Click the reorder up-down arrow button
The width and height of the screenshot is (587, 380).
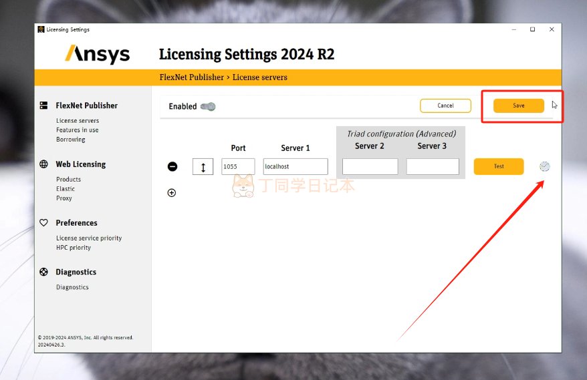[203, 167]
